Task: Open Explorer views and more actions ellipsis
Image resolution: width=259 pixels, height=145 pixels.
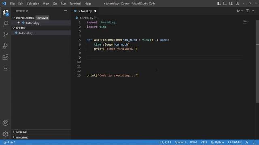Action: 66,11
